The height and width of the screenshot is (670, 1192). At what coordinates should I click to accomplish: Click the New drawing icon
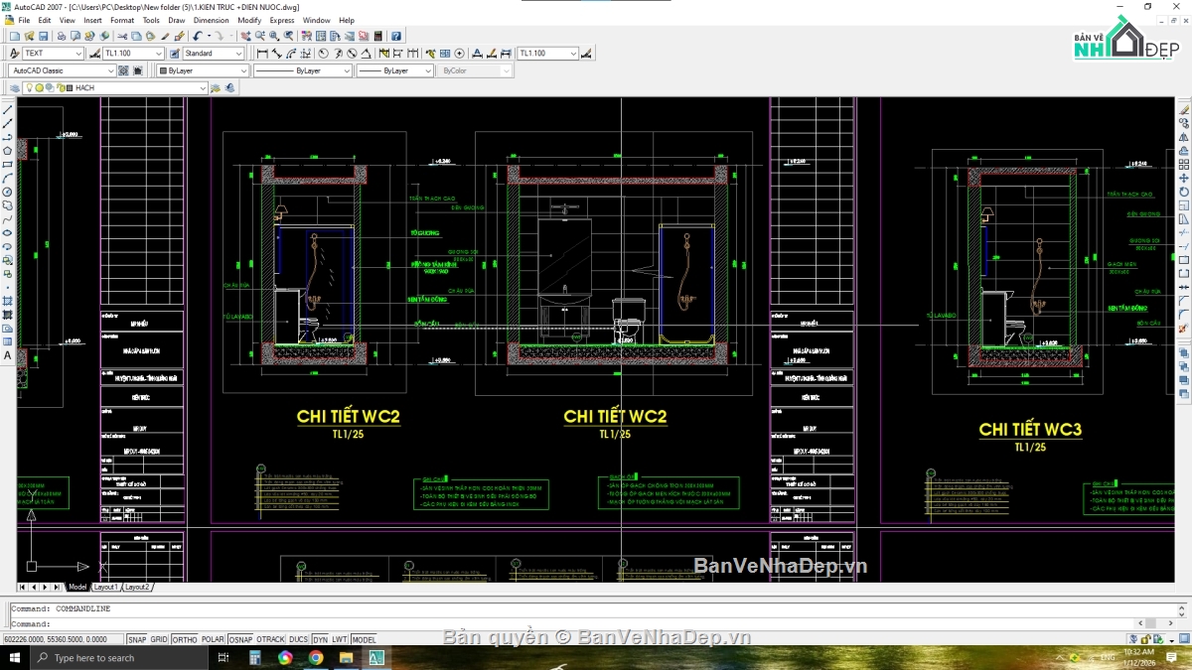coord(15,36)
